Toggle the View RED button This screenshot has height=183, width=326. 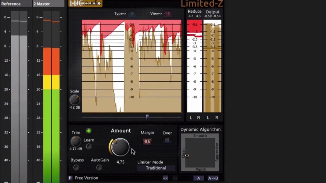coord(167,14)
